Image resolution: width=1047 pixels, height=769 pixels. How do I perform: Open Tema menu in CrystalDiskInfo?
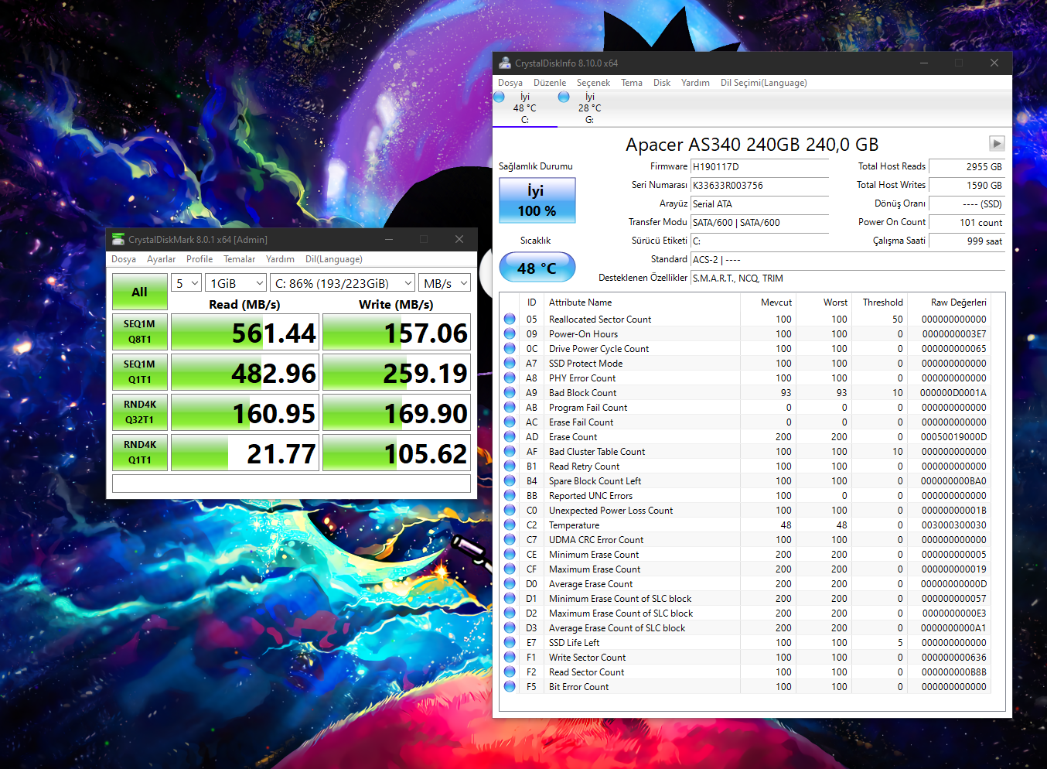(x=632, y=83)
